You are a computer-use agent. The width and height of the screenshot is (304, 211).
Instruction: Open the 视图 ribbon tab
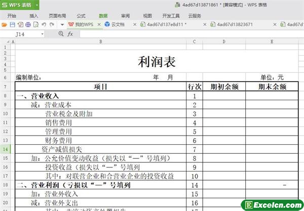(x=147, y=16)
